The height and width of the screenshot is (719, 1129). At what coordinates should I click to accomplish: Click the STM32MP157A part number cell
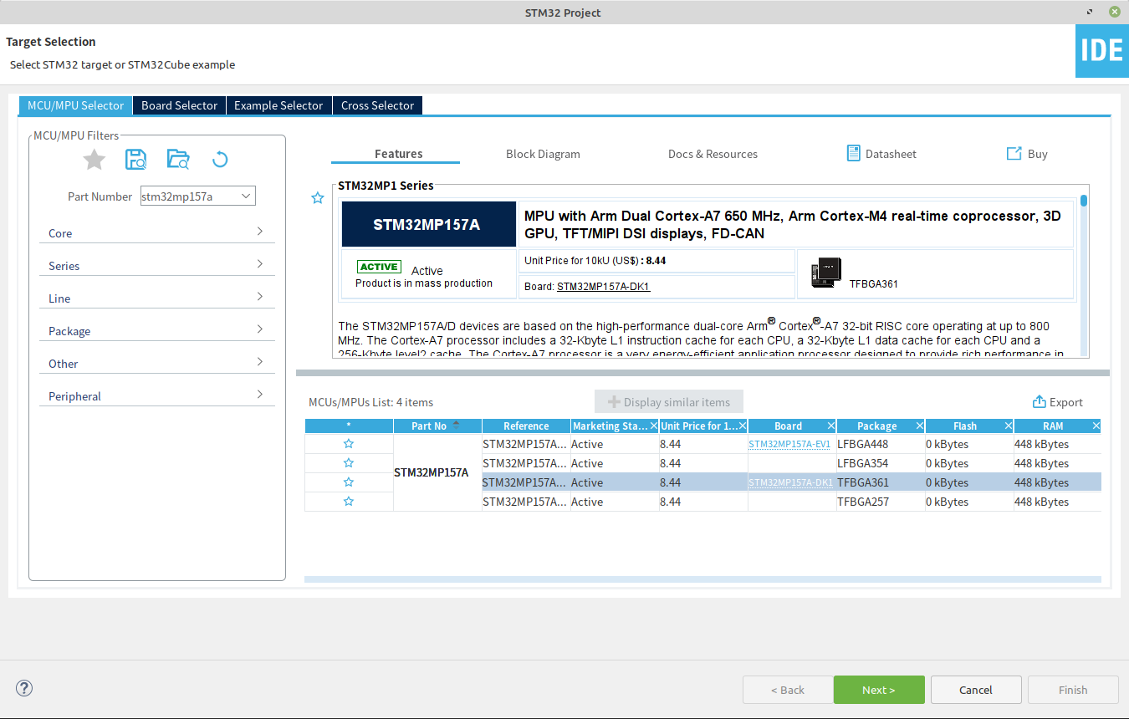tap(437, 472)
